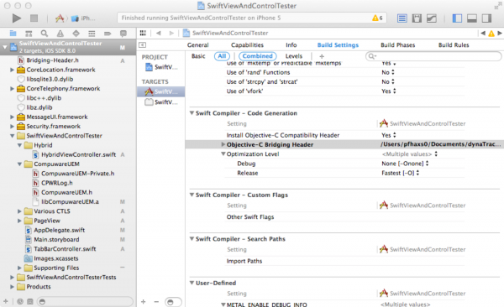Expand the Objective-C Bridging Header setting
The width and height of the screenshot is (504, 307).
223,144
